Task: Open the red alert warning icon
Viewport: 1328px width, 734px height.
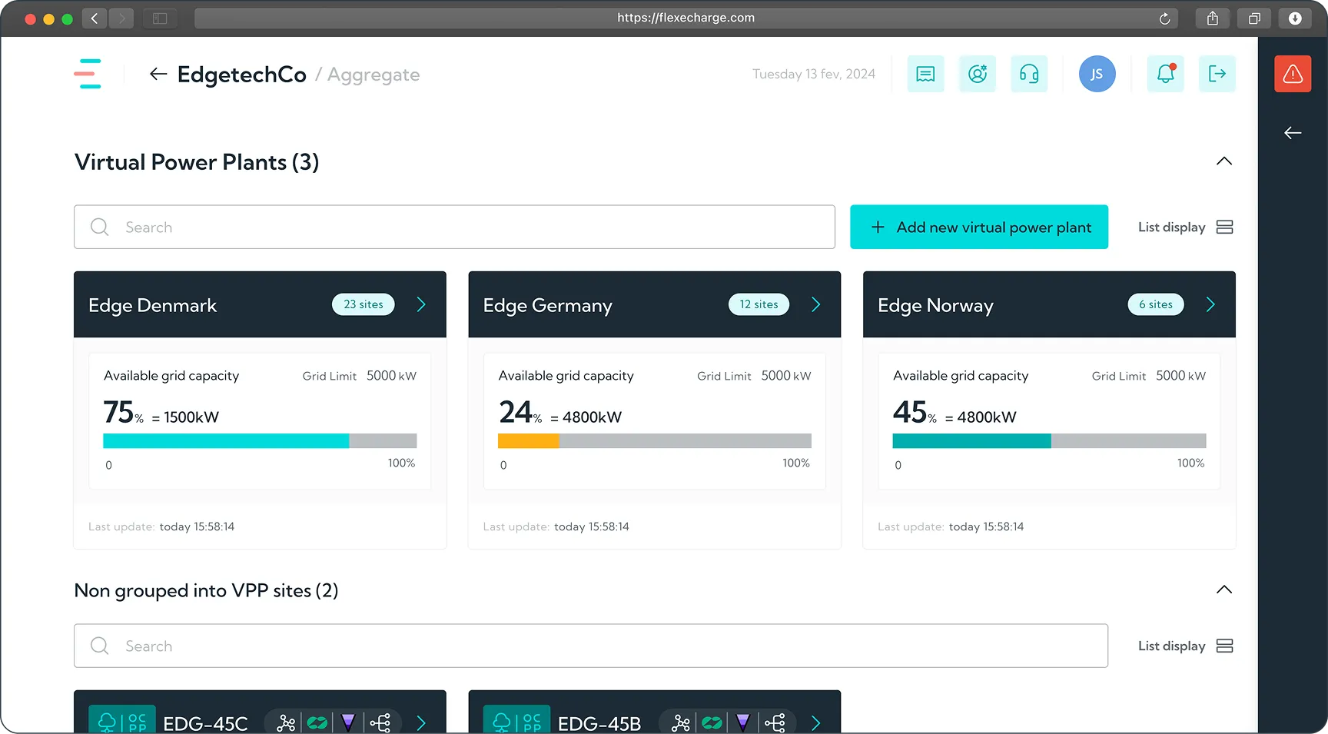Action: [1293, 74]
